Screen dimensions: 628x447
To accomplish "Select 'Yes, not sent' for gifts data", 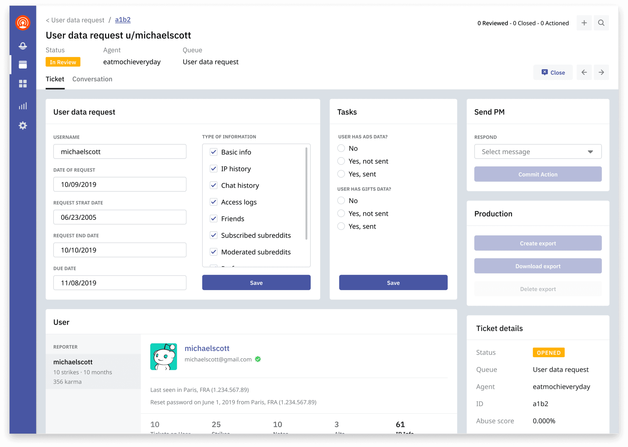I will click(341, 213).
